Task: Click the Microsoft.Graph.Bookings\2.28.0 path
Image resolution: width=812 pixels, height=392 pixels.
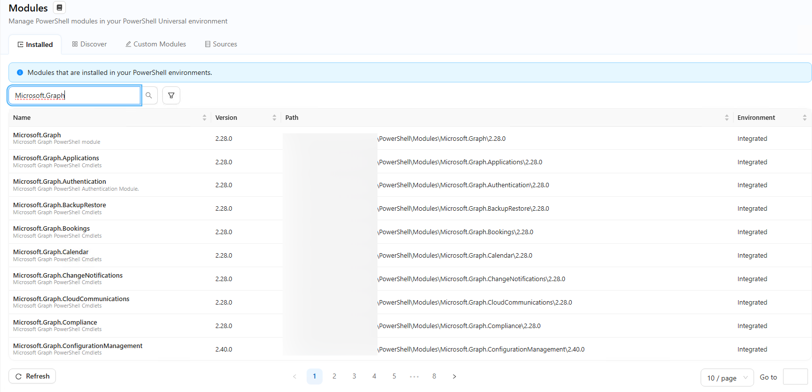Action: tap(455, 232)
